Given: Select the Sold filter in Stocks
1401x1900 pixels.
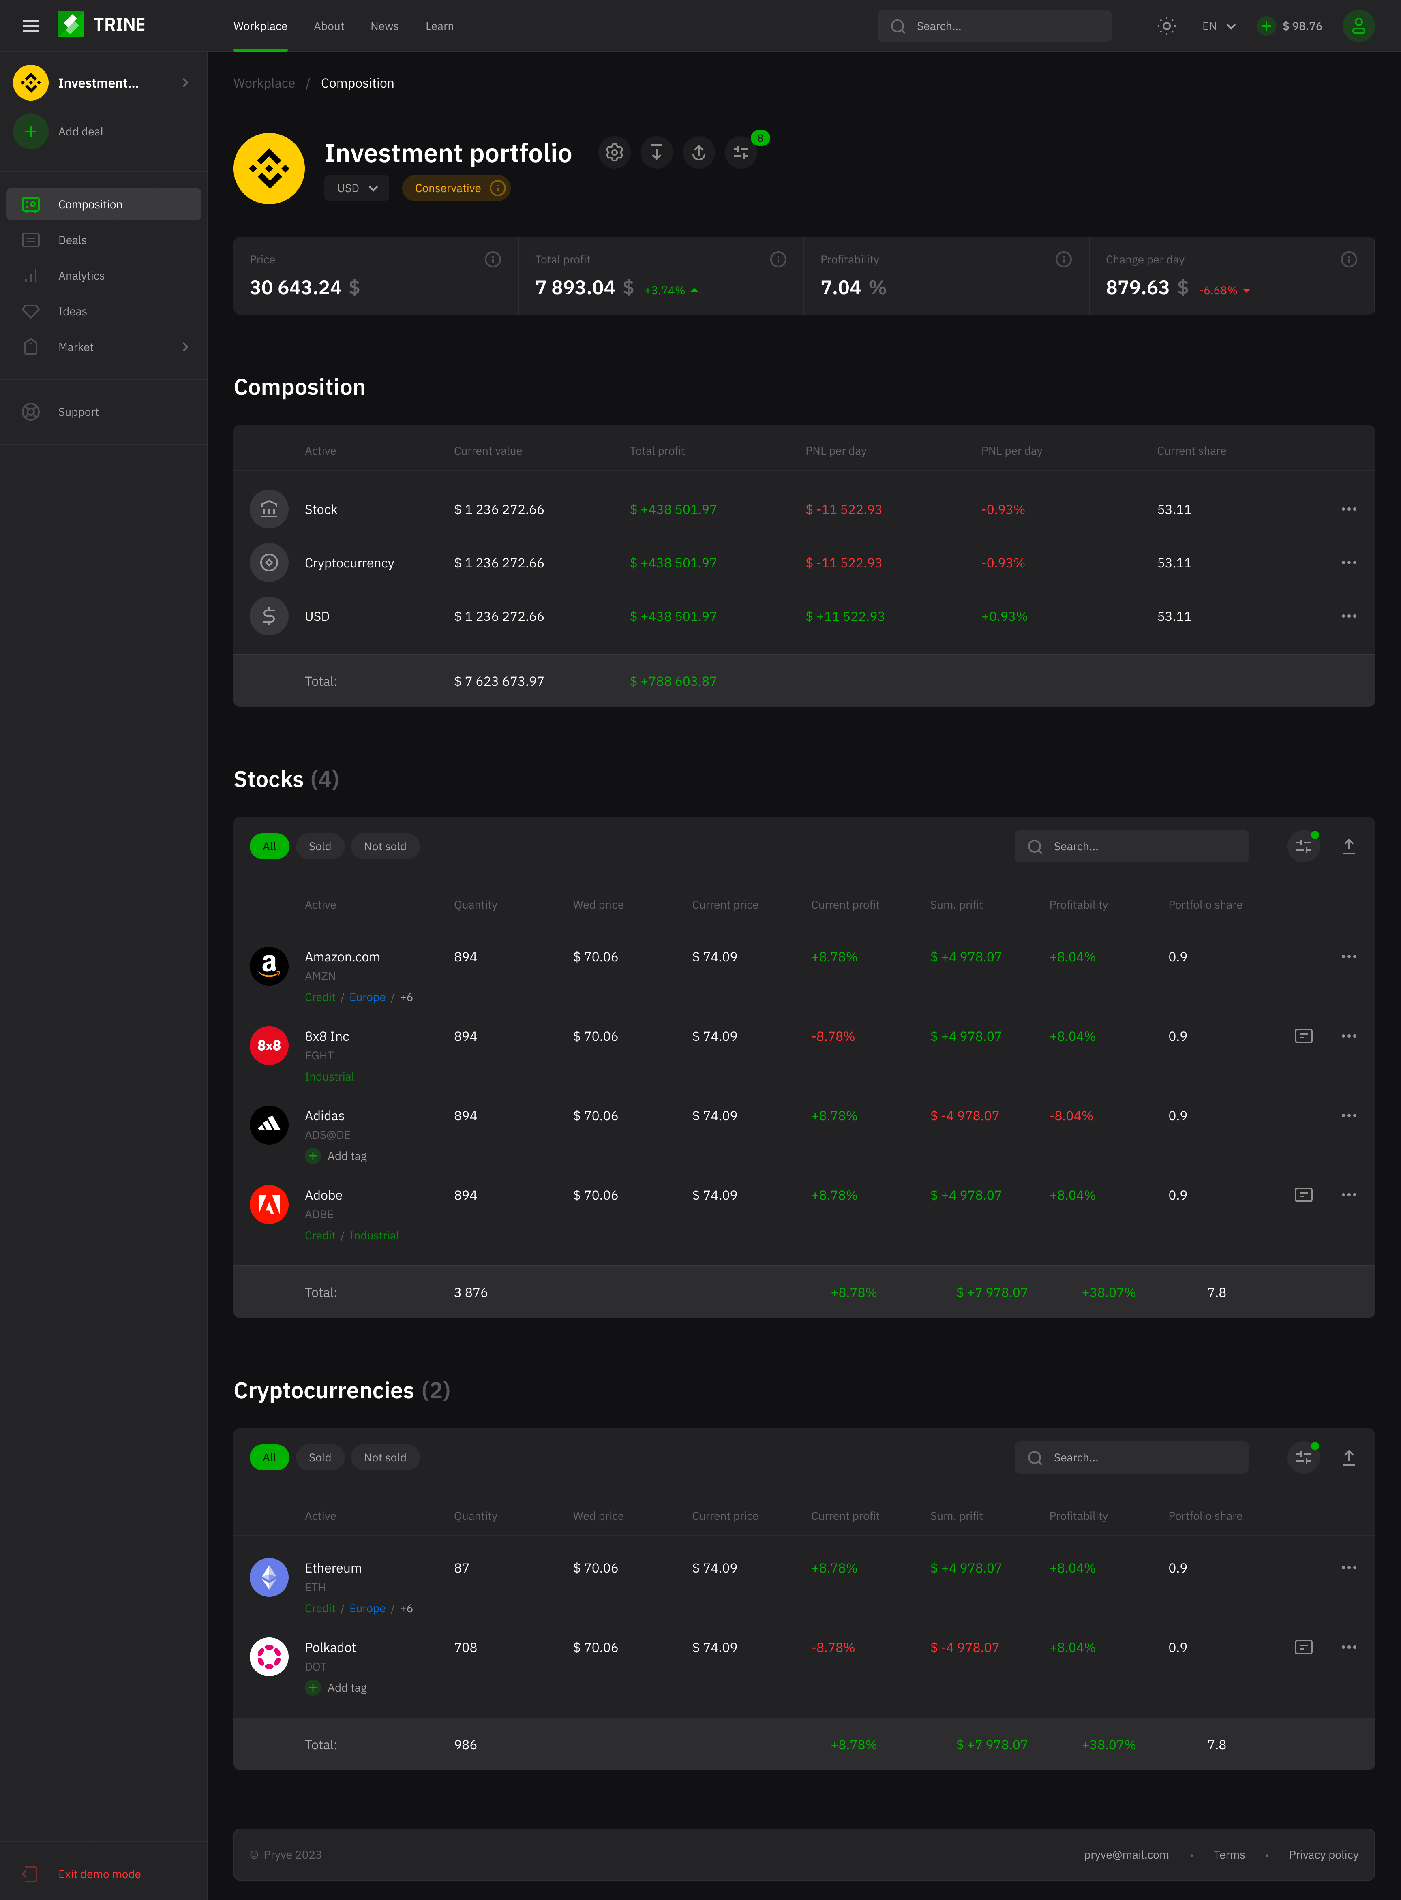Looking at the screenshot, I should pyautogui.click(x=320, y=846).
